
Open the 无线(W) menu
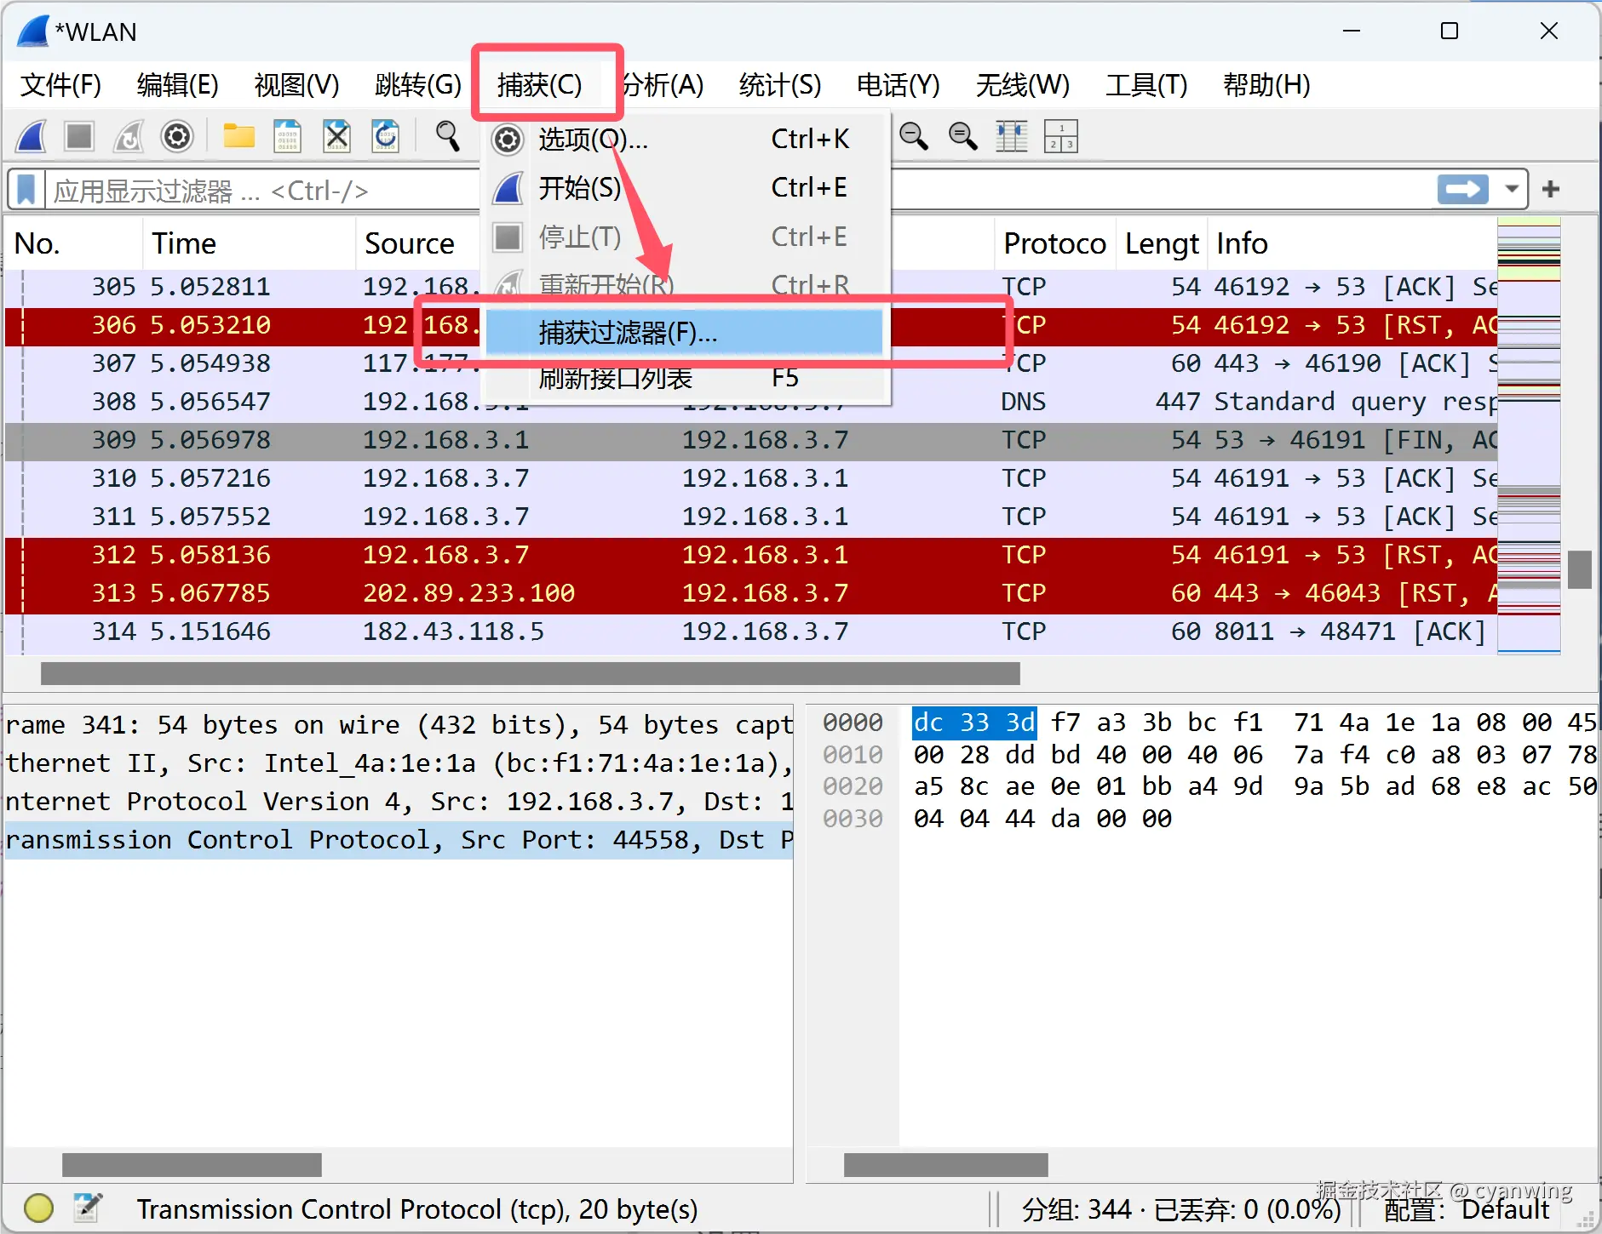(x=1022, y=85)
